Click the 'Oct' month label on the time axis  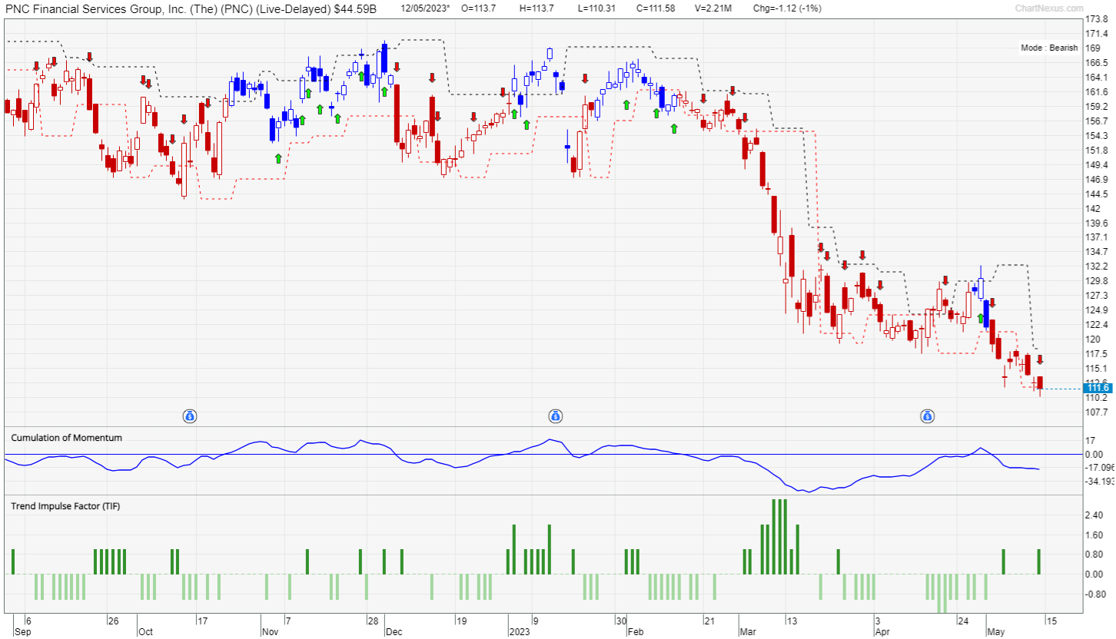tap(145, 632)
